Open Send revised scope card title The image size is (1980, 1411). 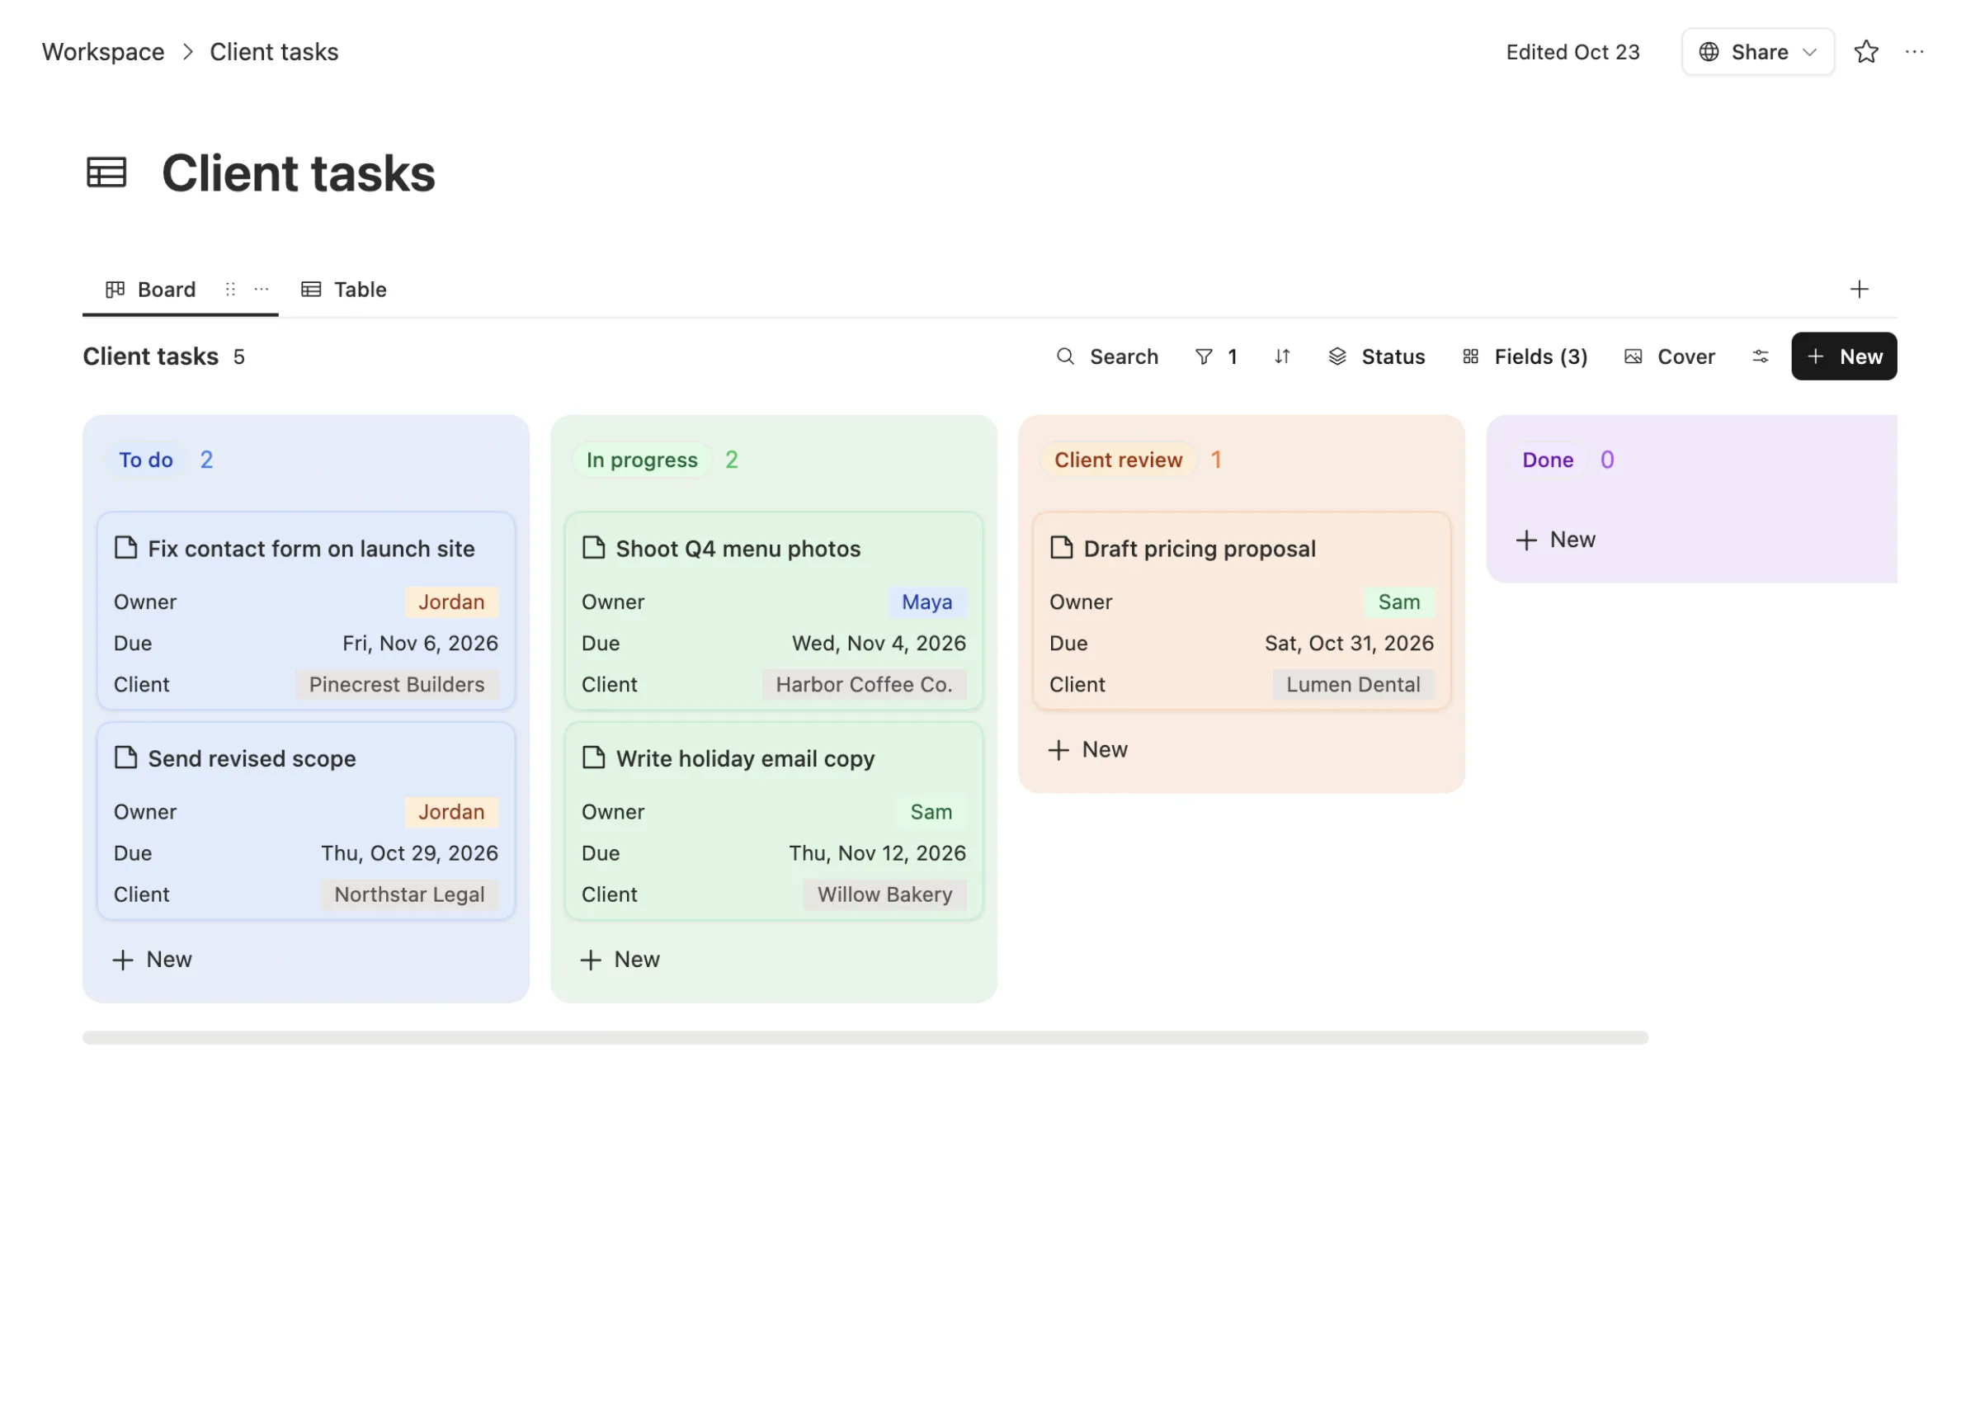252,758
